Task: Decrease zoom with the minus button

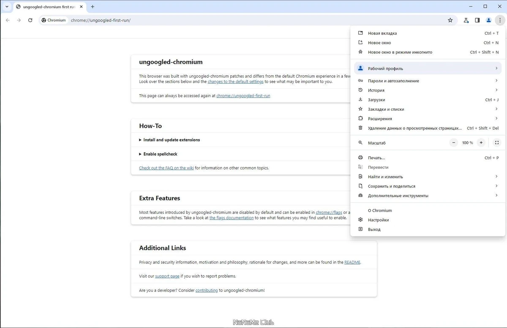Action: pos(454,143)
